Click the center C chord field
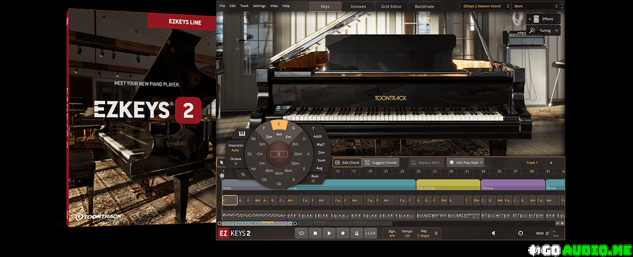633x257 pixels. (279, 154)
